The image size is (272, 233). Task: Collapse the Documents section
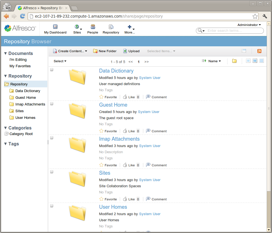pyautogui.click(x=6, y=53)
